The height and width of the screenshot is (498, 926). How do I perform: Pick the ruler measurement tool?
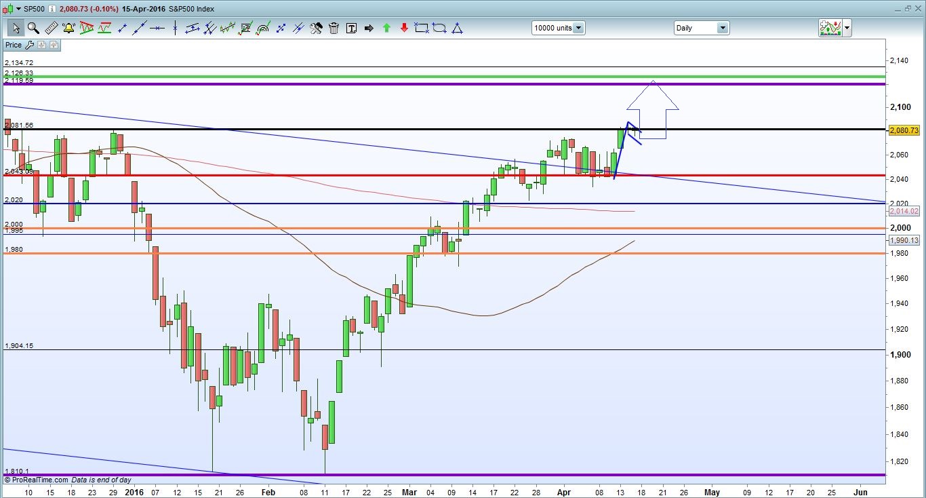pos(51,28)
